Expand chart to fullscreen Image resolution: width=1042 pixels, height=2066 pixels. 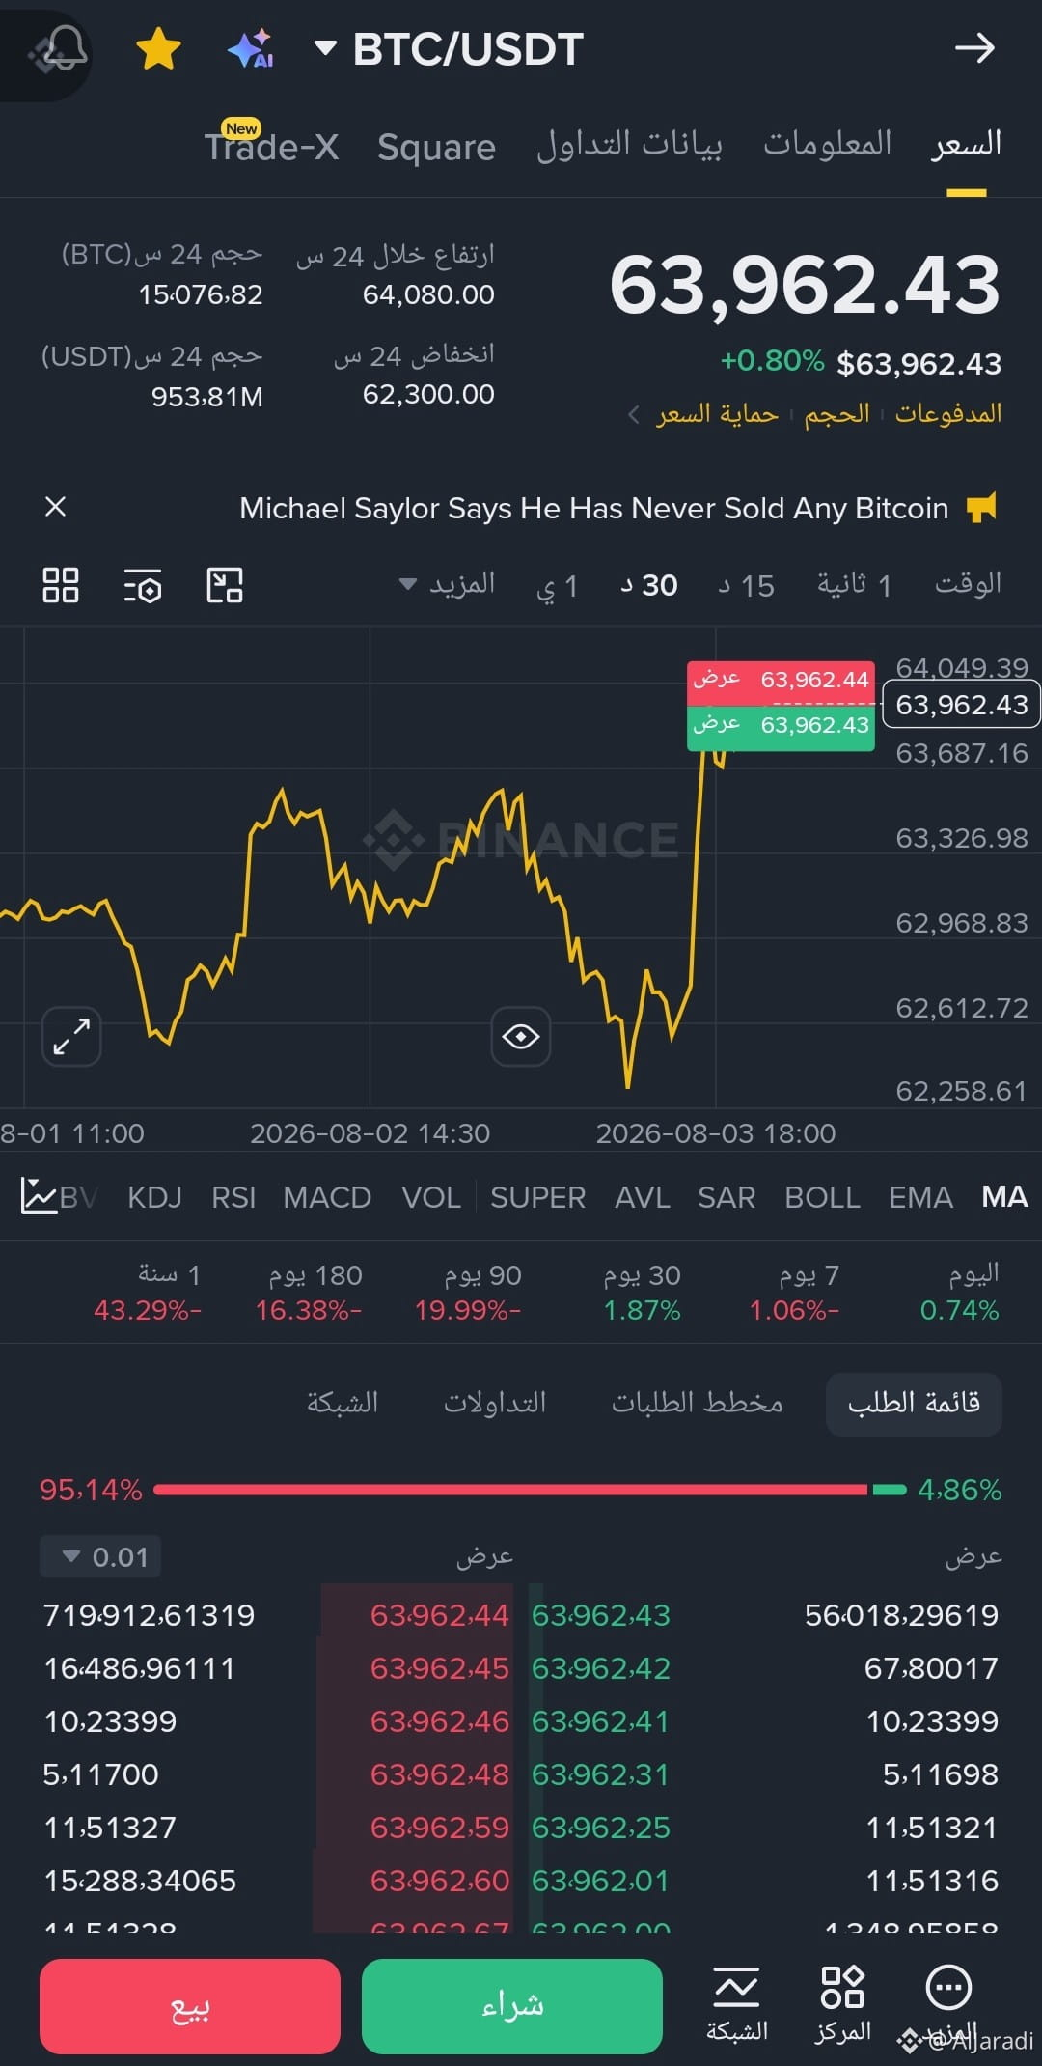click(x=71, y=1036)
